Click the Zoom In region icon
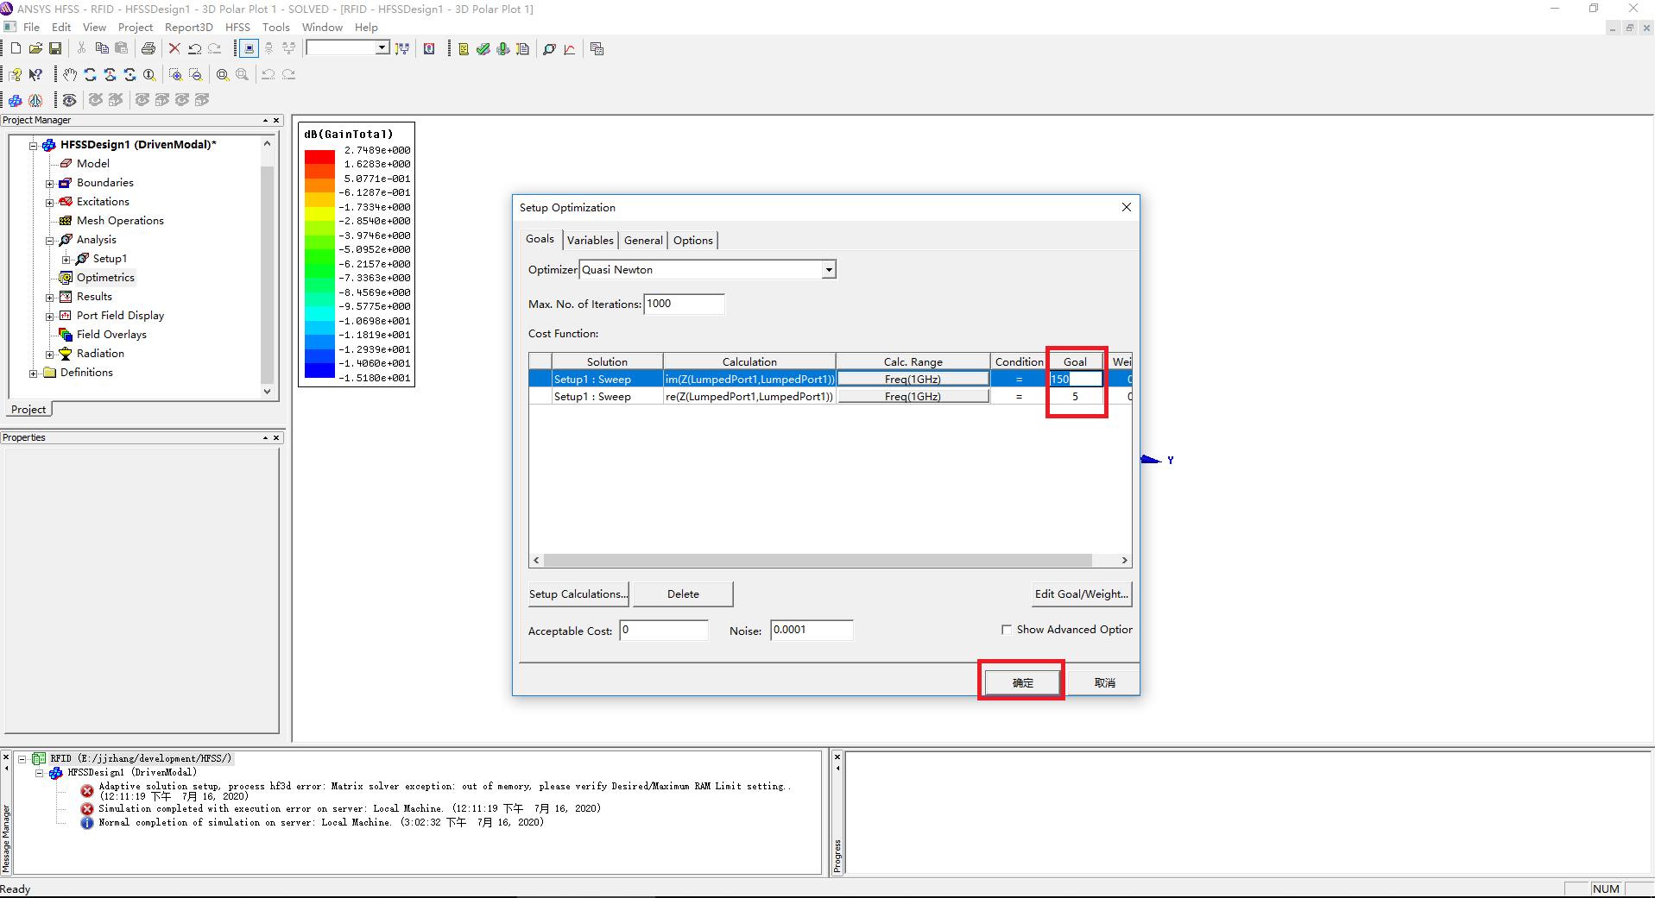The image size is (1655, 898). [175, 75]
